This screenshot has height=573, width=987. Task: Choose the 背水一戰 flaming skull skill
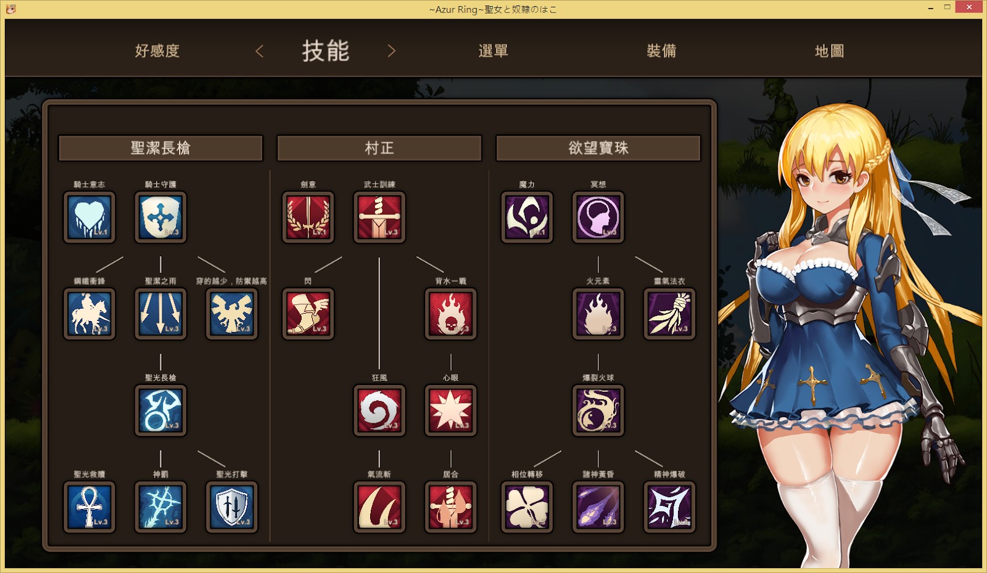coord(451,314)
